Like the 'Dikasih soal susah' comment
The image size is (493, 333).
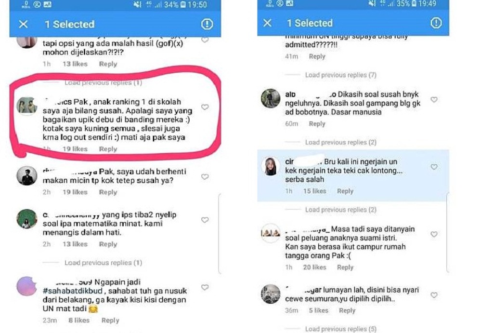434,99
